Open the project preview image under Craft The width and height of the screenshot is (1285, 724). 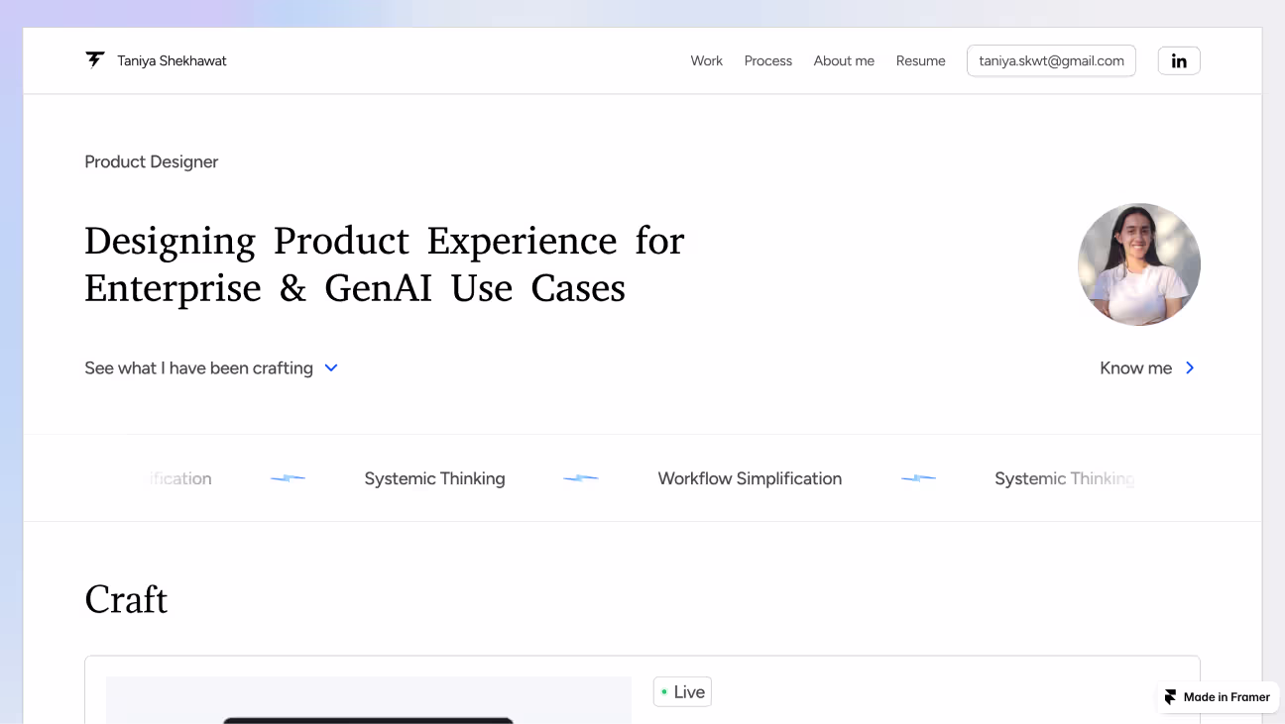click(x=368, y=701)
